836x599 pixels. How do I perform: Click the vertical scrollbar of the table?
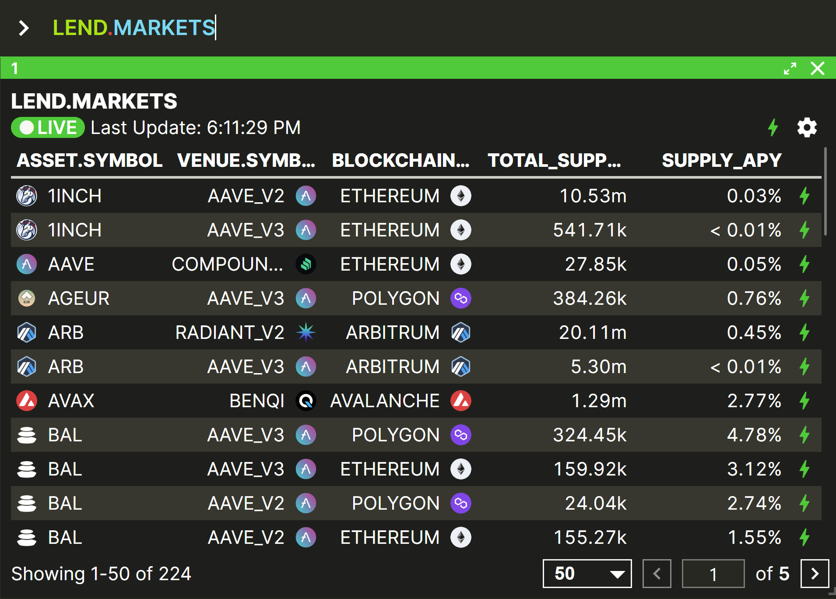pos(825,193)
